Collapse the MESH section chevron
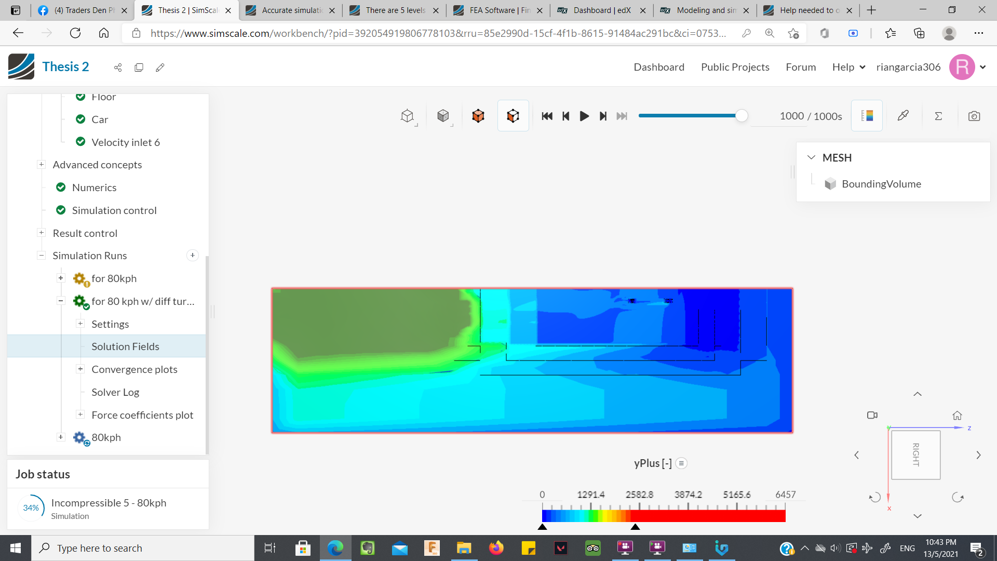 (811, 157)
